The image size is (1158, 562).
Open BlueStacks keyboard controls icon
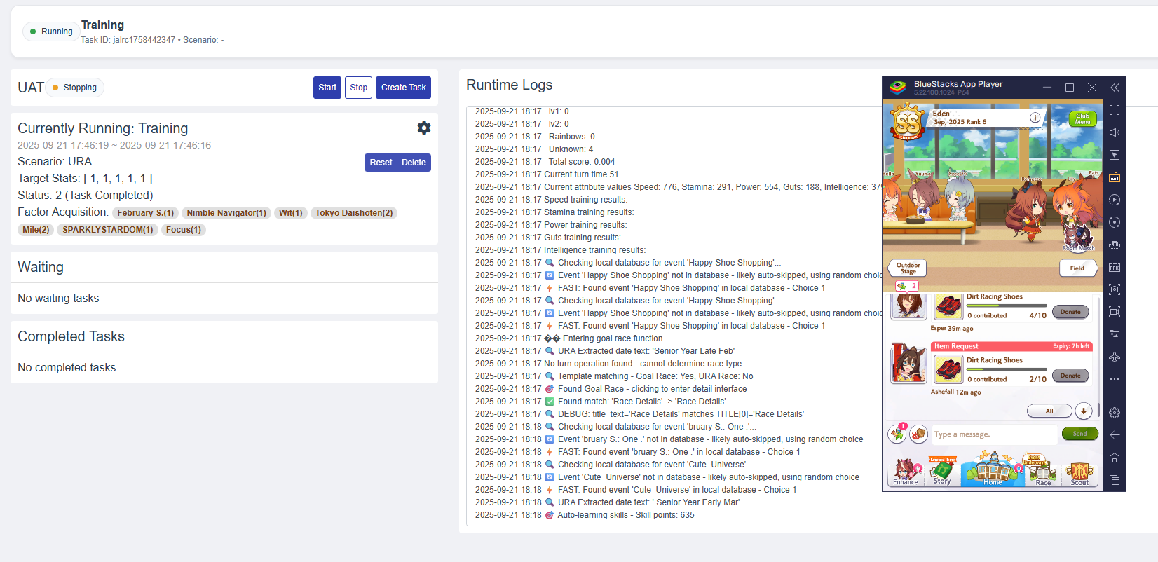click(x=1115, y=177)
